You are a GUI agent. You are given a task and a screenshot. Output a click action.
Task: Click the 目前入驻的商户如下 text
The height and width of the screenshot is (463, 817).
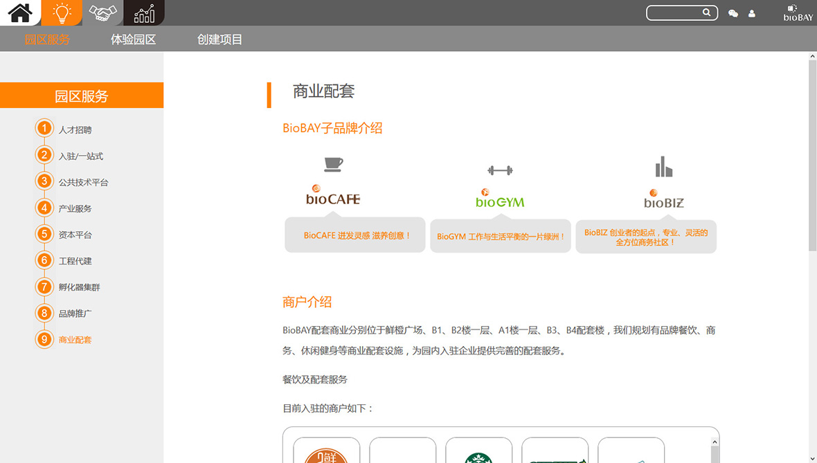pos(328,408)
